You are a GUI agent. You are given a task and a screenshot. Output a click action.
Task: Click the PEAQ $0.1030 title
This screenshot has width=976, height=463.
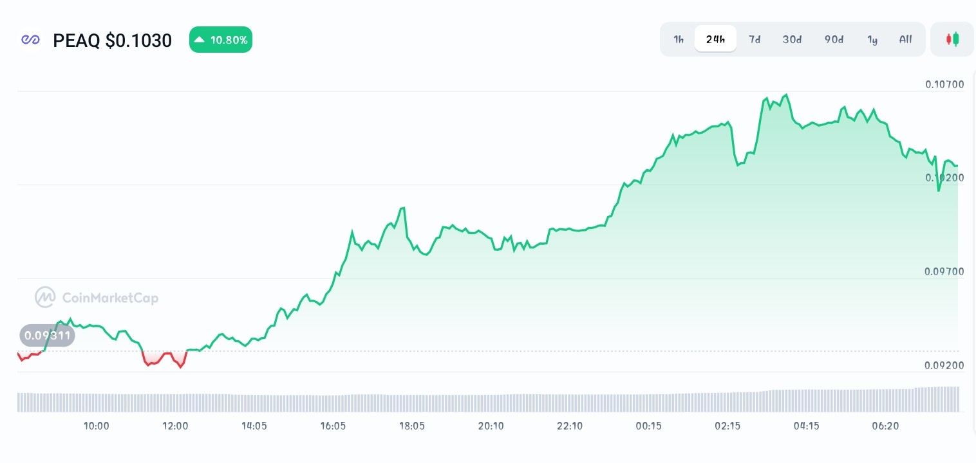pyautogui.click(x=112, y=41)
